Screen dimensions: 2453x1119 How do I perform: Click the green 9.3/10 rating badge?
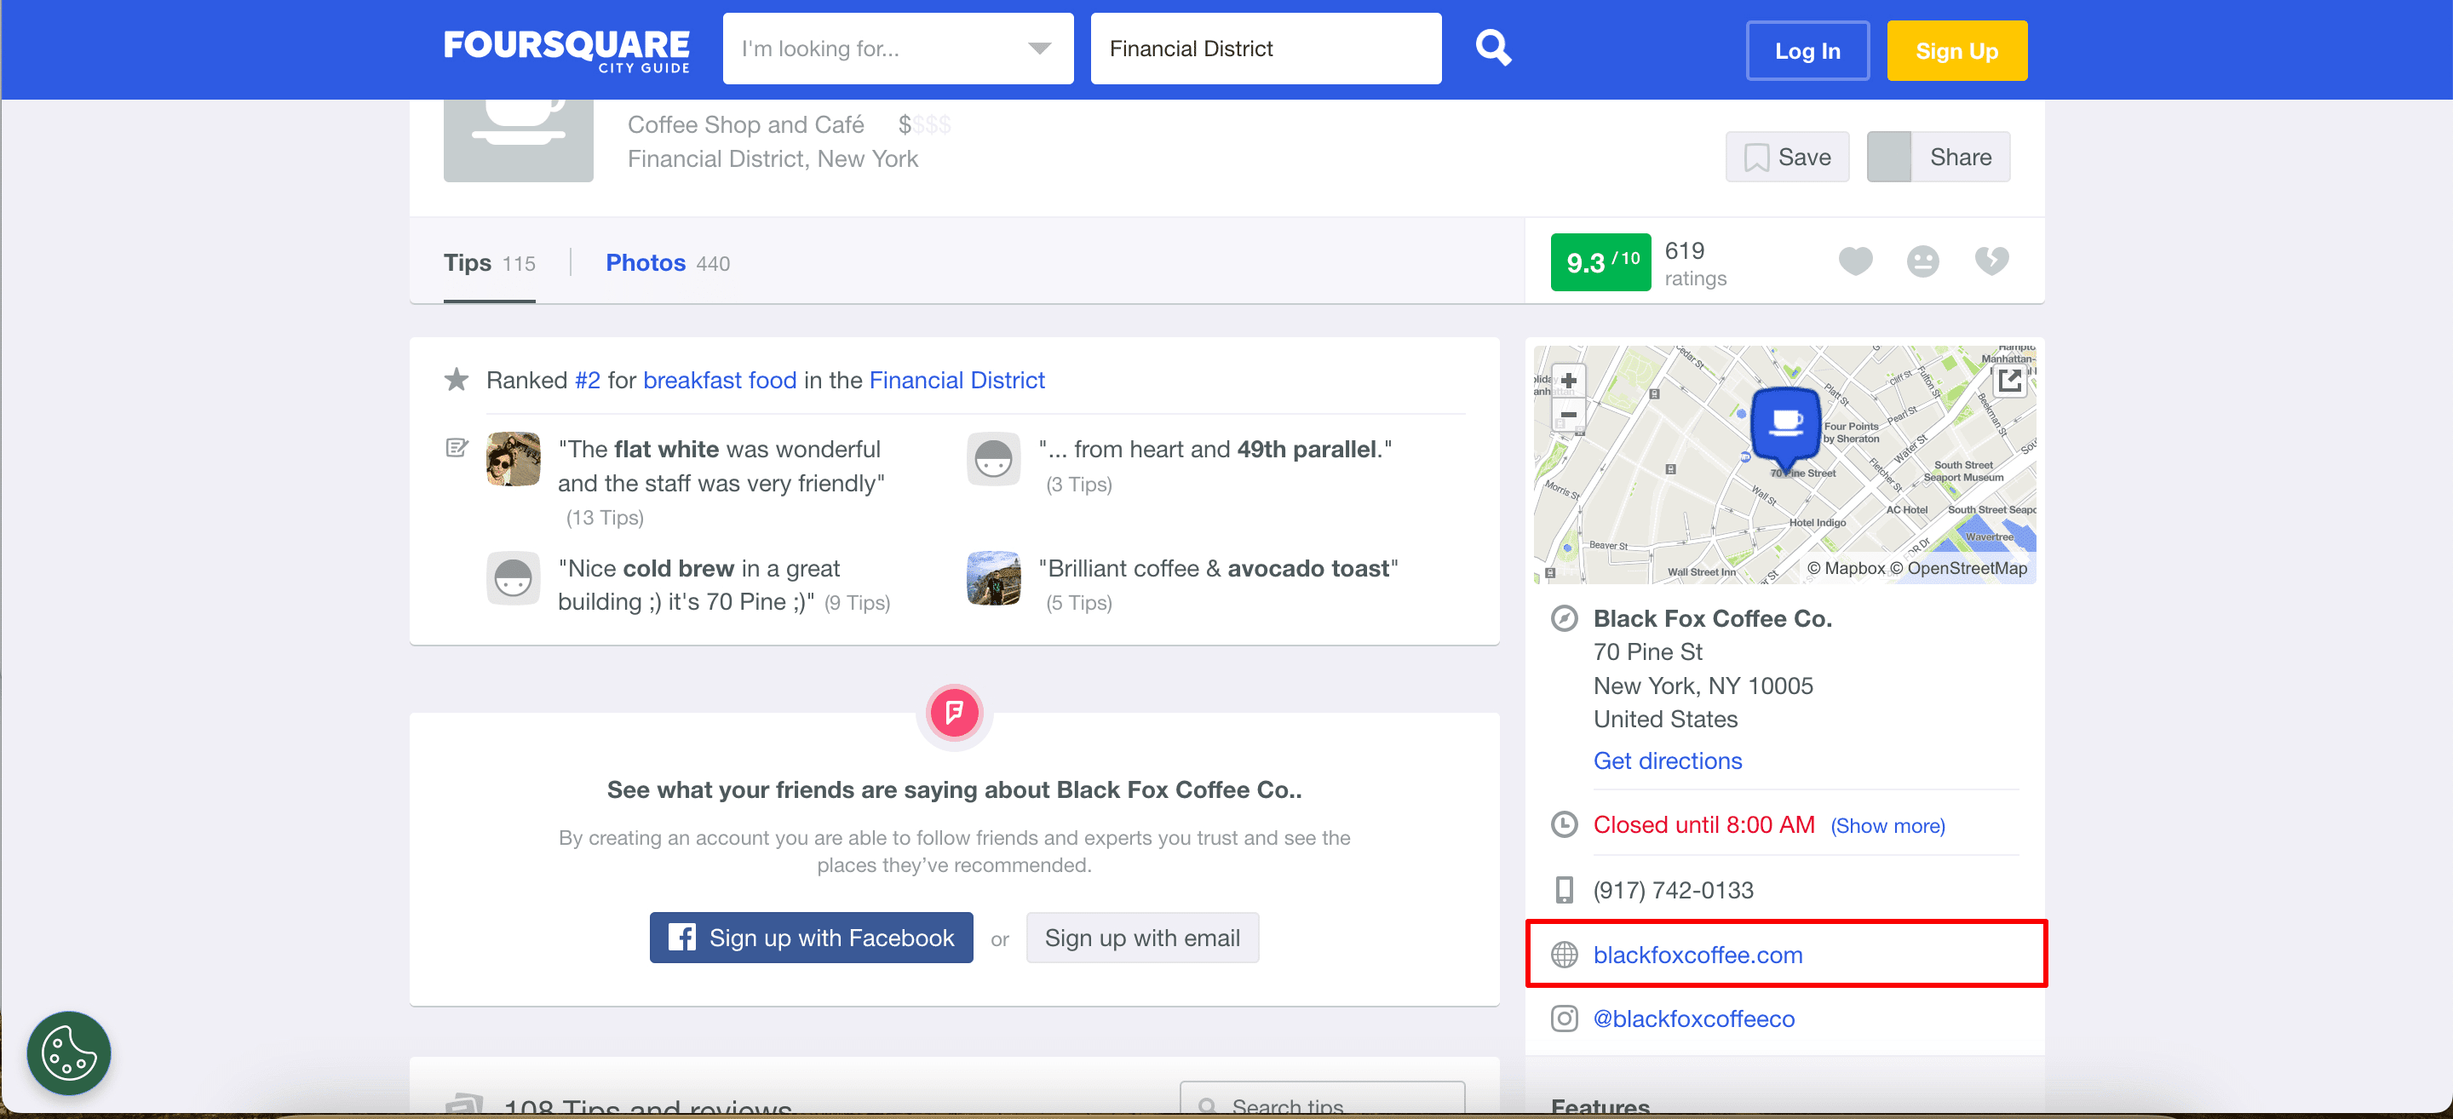1600,262
